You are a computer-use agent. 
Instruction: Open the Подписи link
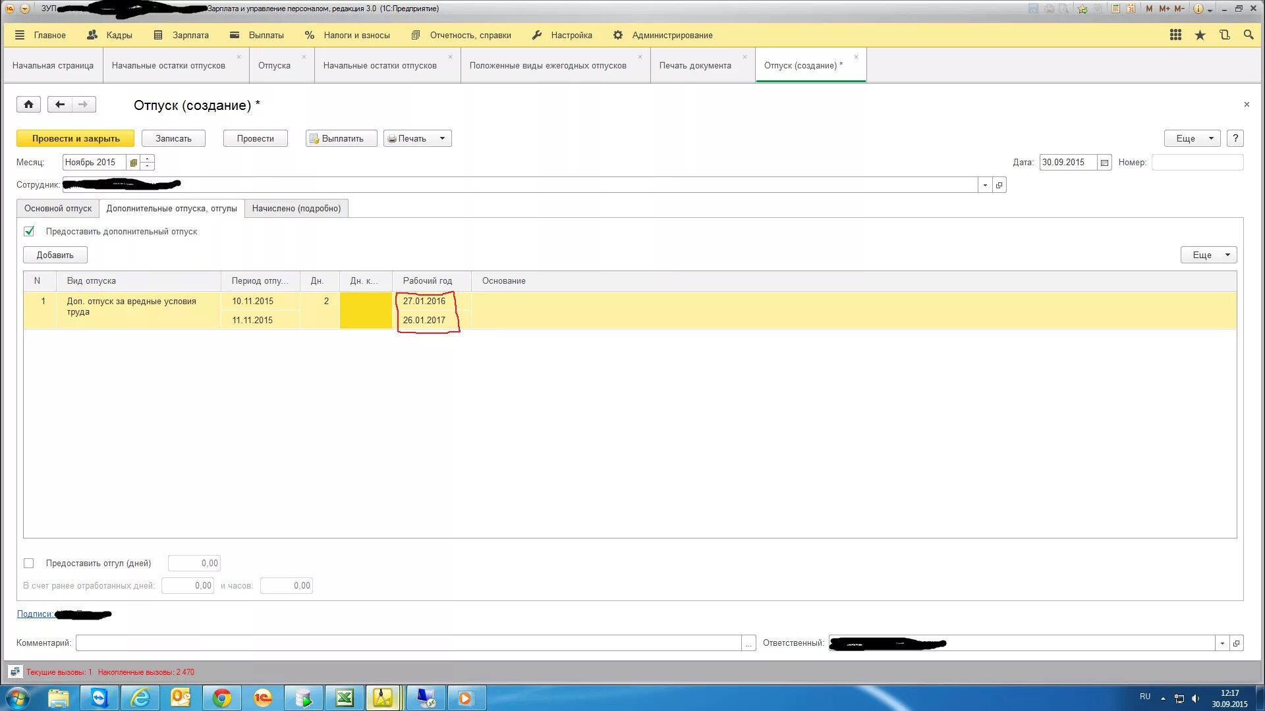(x=35, y=614)
